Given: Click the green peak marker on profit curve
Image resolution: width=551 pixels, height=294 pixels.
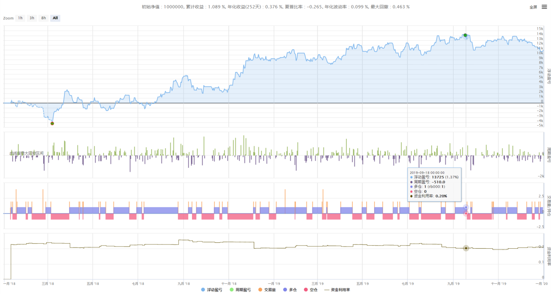Looking at the screenshot, I should pos(465,35).
